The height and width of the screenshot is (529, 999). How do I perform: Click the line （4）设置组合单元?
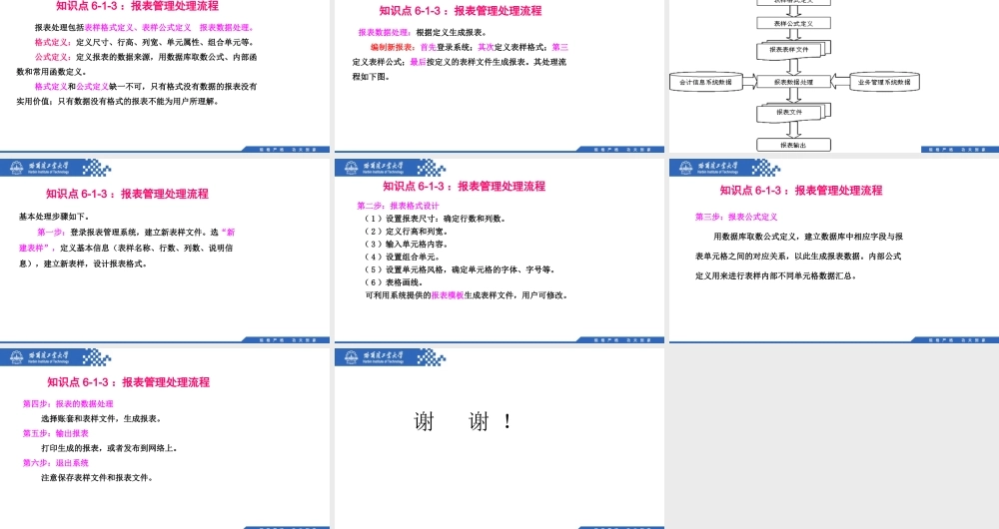403,257
